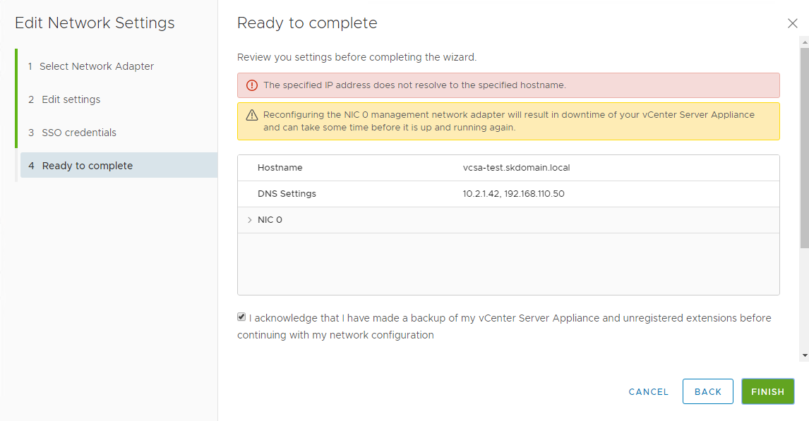Click the NIC 0 downtime warning banner
The width and height of the screenshot is (809, 421).
pyautogui.click(x=508, y=121)
